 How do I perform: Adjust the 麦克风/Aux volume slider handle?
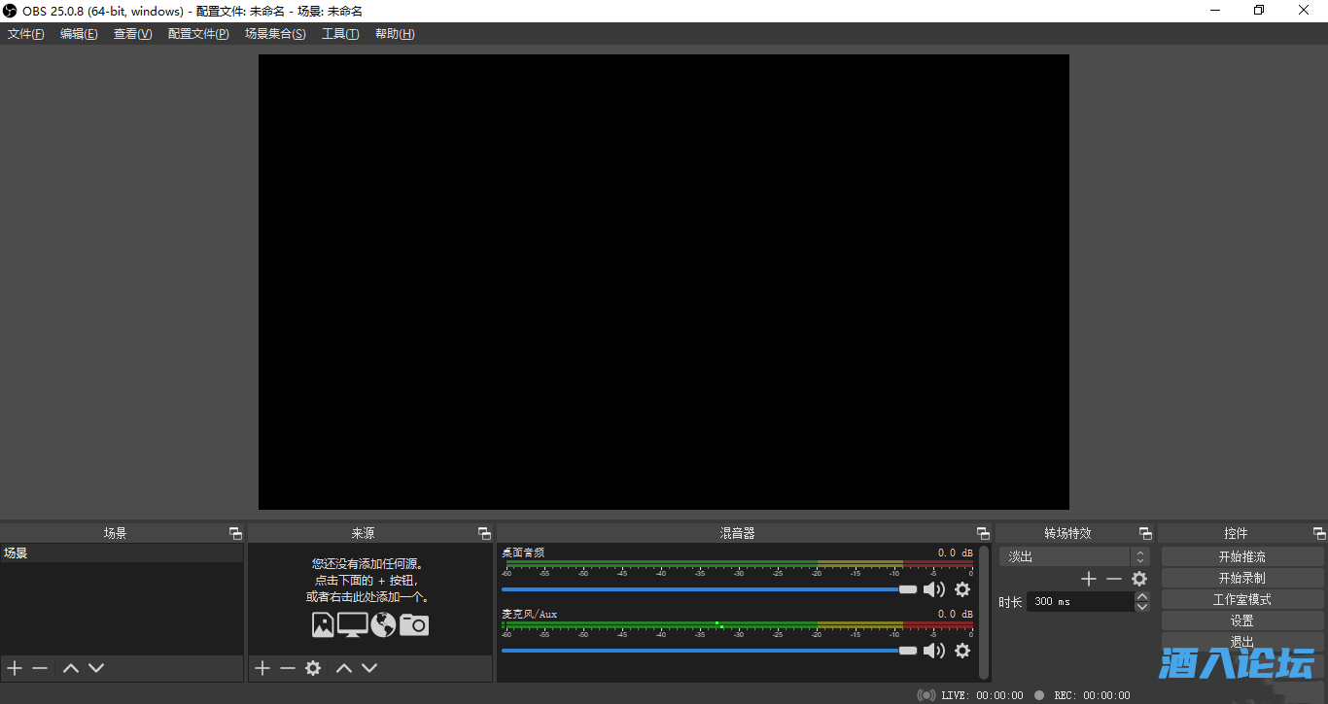(908, 651)
